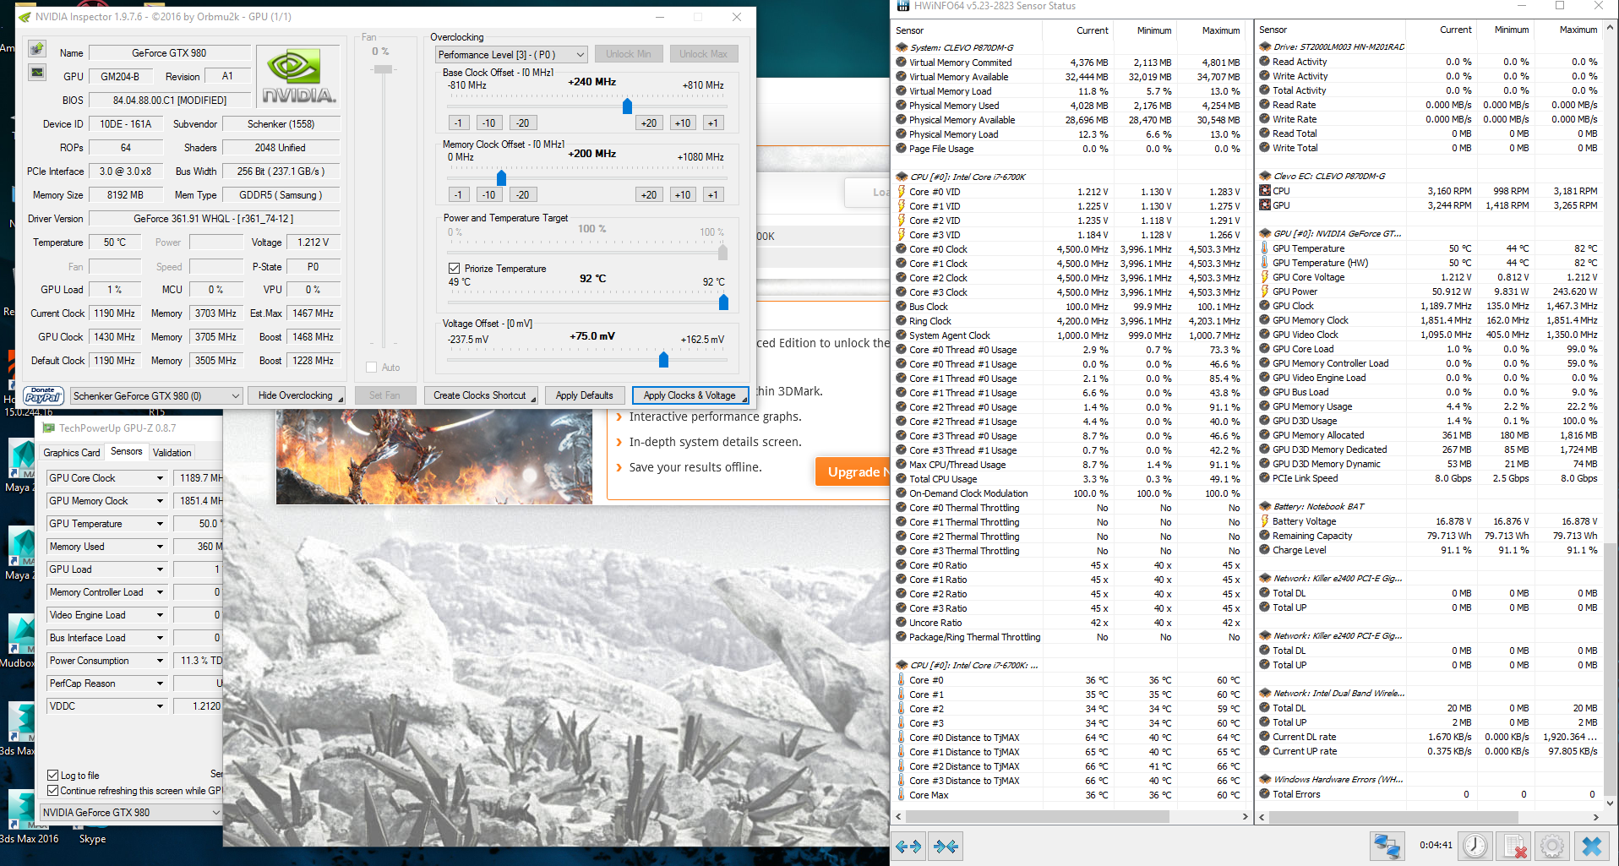The image size is (1619, 866).
Task: Switch to the Graphics Card tab in GPU-Z
Action: [72, 453]
